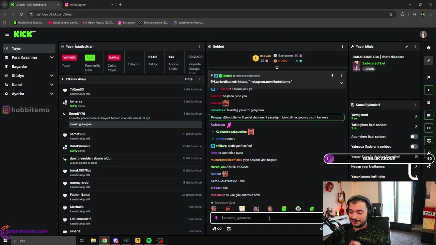436x245 pixels.
Task: Select the red angry face emote
Action: [x=228, y=209]
